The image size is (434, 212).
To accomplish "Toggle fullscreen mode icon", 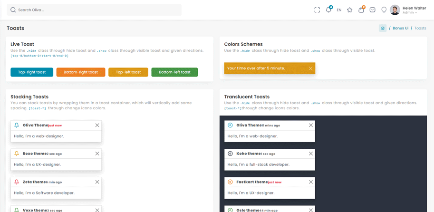I will [x=317, y=10].
